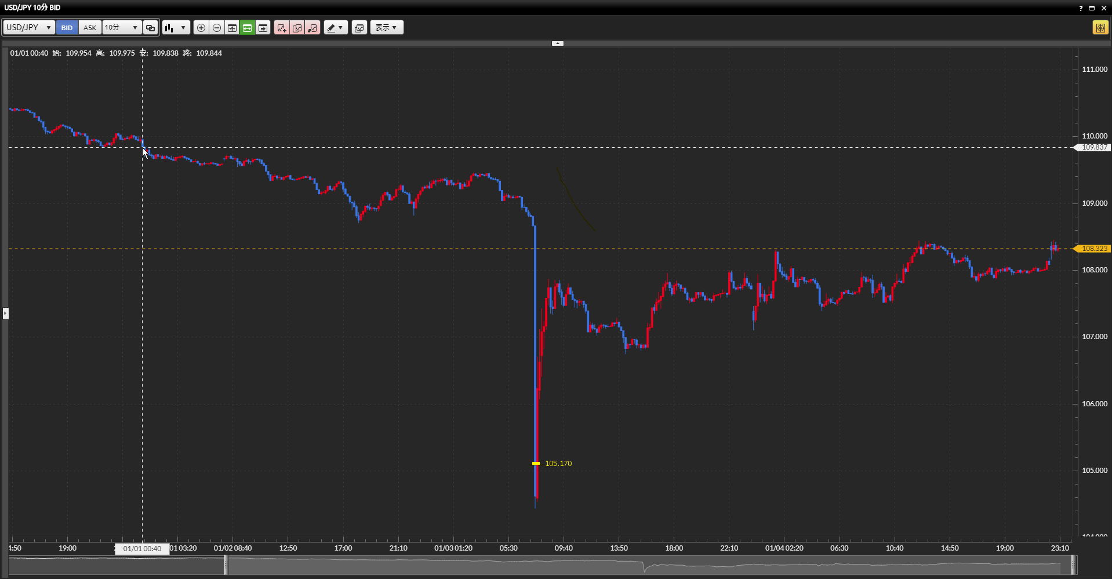The image size is (1112, 579).
Task: Switch price display to ASK
Action: click(x=90, y=28)
